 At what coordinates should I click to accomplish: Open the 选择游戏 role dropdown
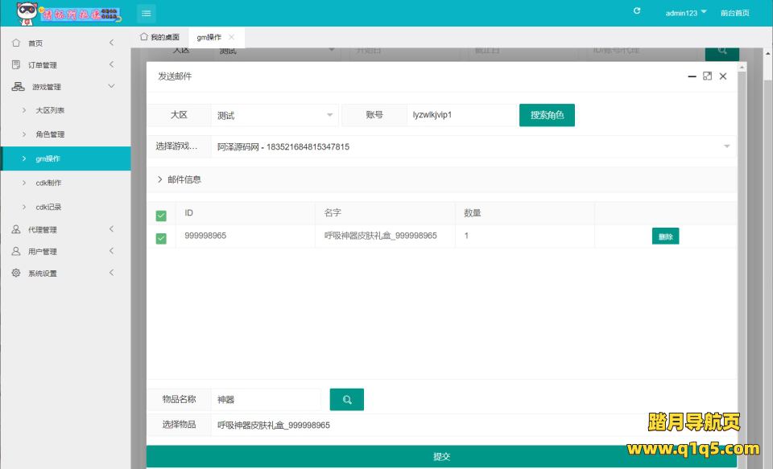click(x=473, y=147)
